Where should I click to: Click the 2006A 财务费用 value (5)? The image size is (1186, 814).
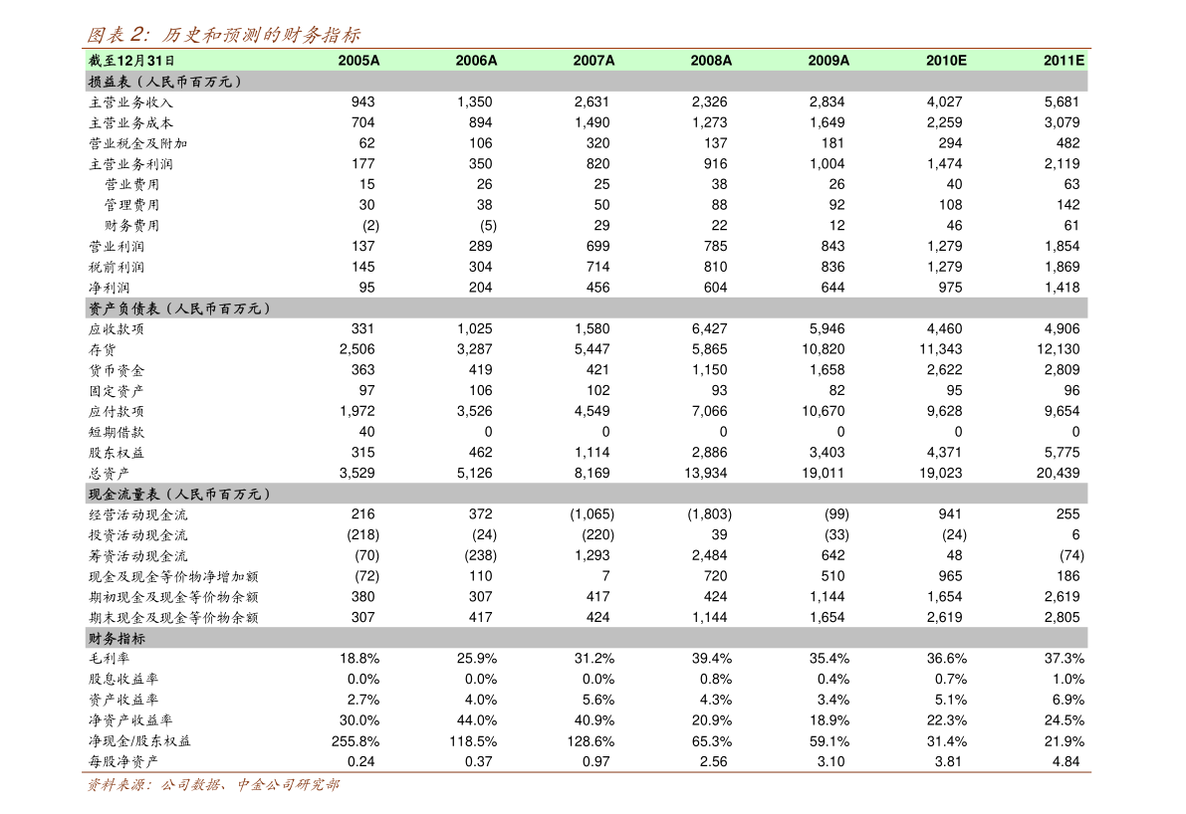489,226
